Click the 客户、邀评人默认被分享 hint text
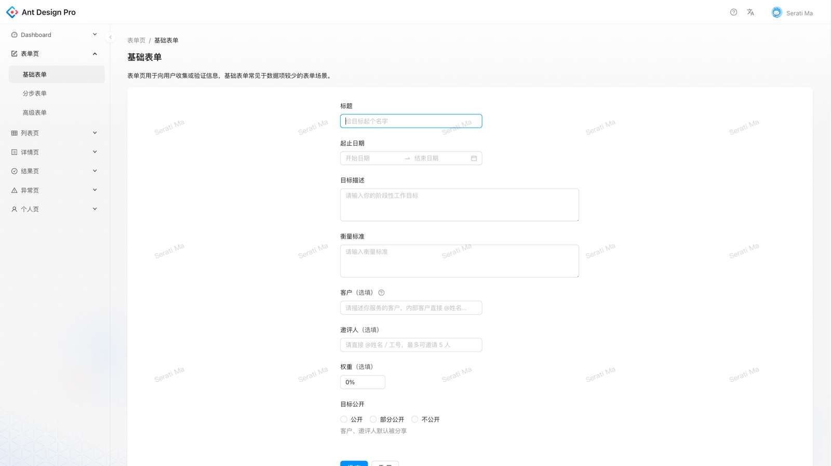This screenshot has height=466, width=831. pyautogui.click(x=373, y=431)
